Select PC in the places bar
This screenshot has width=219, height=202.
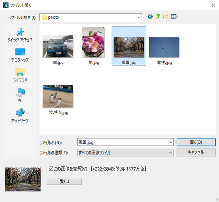(x=20, y=95)
